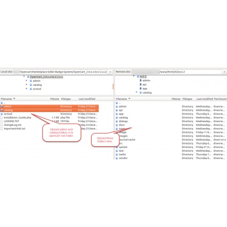Screen dimensions: 227x227
Task: Sort local files by Last modified column
Action: pyautogui.click(x=87, y=99)
